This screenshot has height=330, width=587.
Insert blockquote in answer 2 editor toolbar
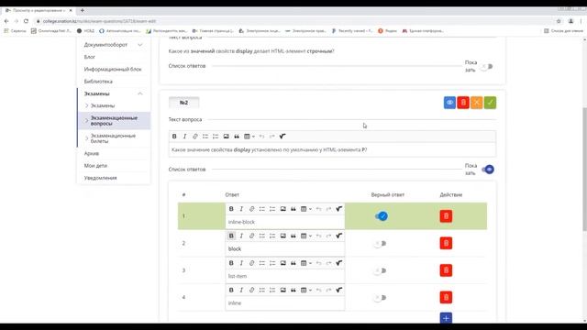(293, 236)
